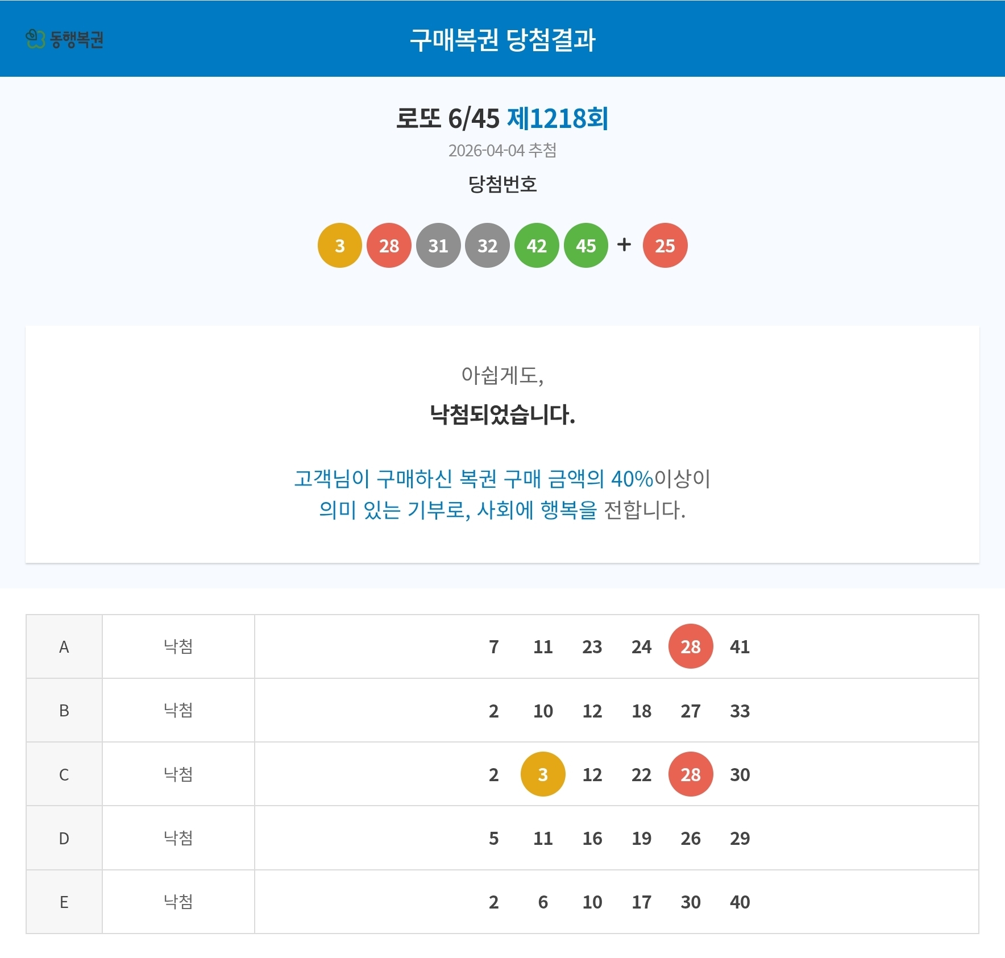1005x958 pixels.
Task: Select the row label A
Action: [64, 647]
